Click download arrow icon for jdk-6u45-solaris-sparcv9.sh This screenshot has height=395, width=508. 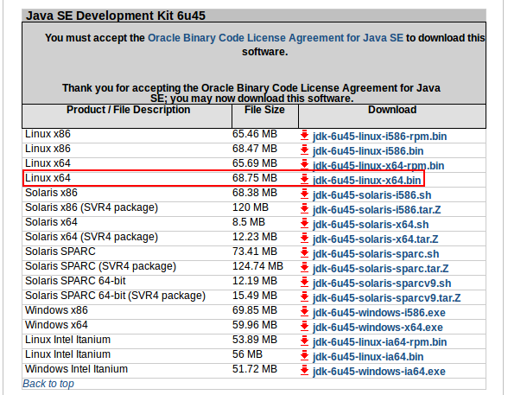tap(304, 283)
